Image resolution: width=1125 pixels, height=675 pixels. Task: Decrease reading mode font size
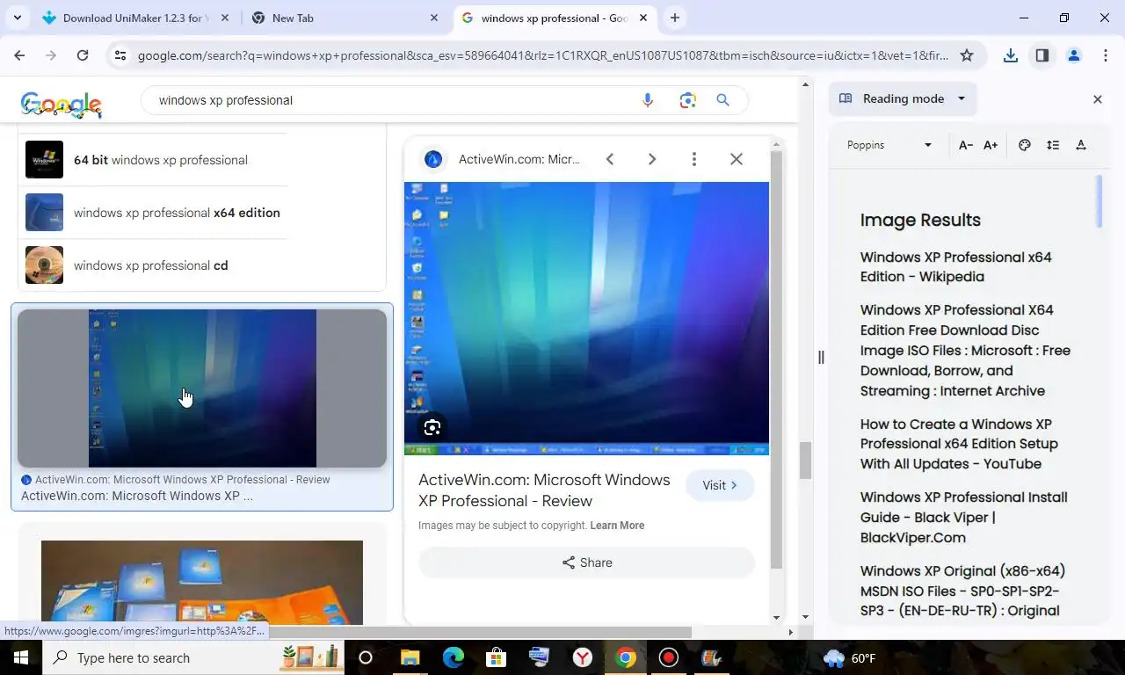(x=966, y=145)
